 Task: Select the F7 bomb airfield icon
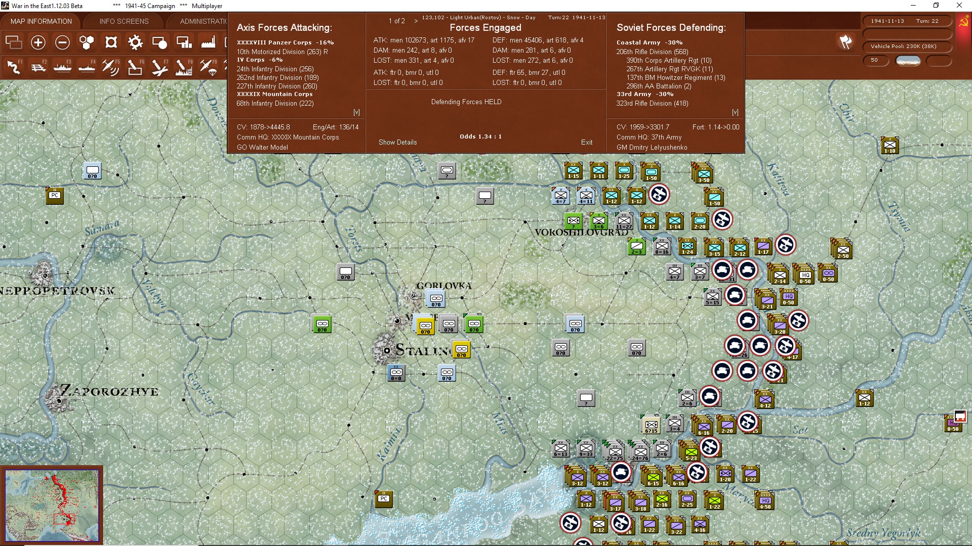tap(159, 67)
